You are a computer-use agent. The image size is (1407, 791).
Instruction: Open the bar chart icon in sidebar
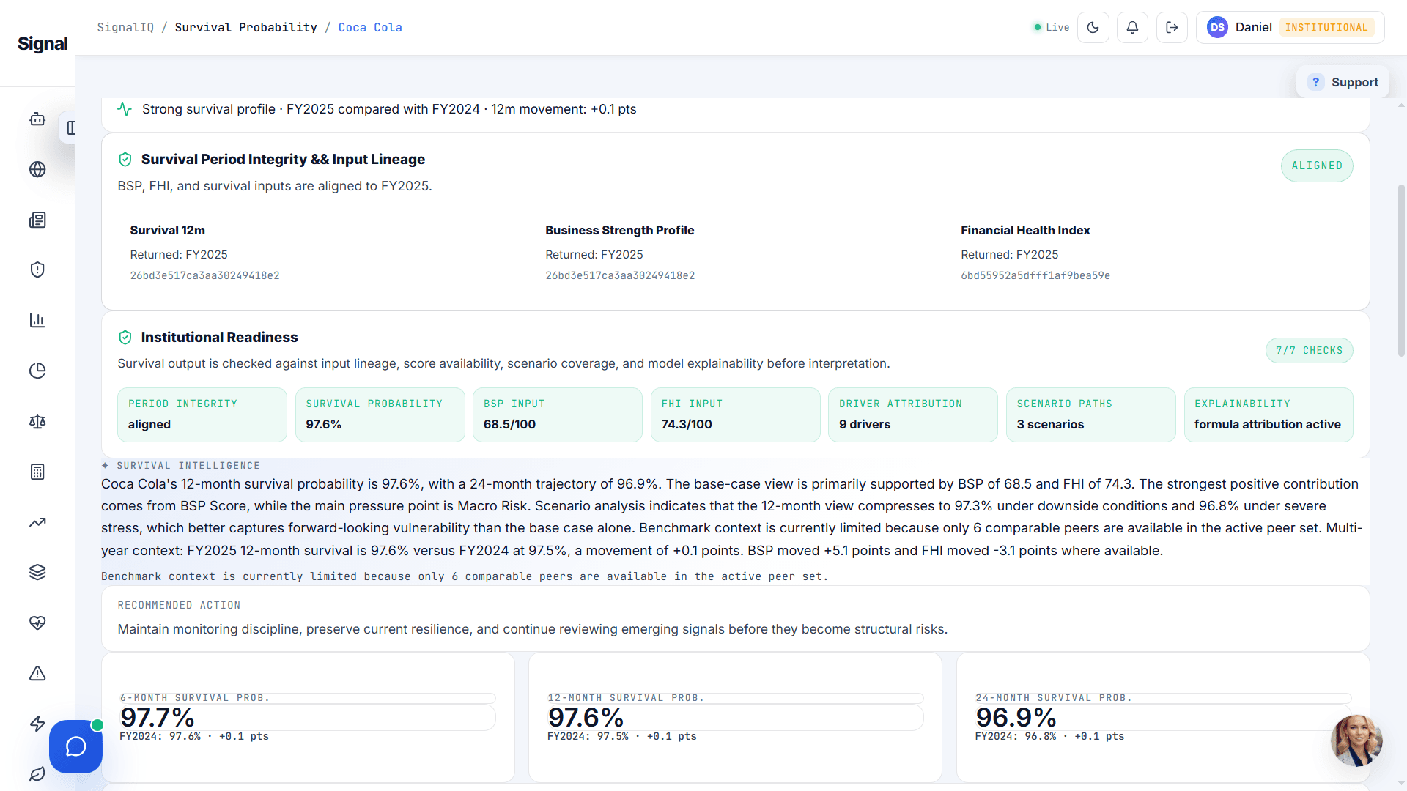click(37, 320)
